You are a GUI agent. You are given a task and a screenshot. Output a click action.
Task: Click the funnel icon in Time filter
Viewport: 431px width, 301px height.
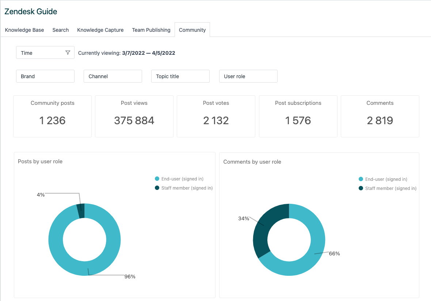tap(68, 53)
